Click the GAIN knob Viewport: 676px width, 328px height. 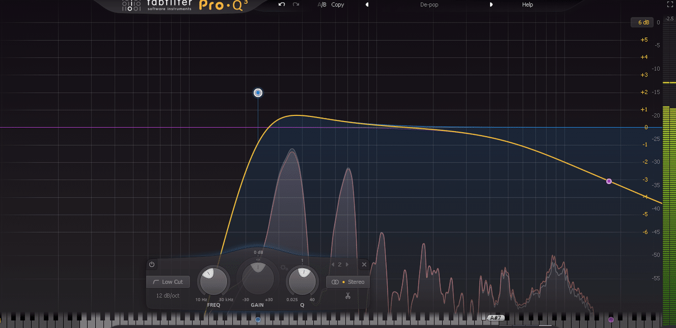[x=257, y=277]
